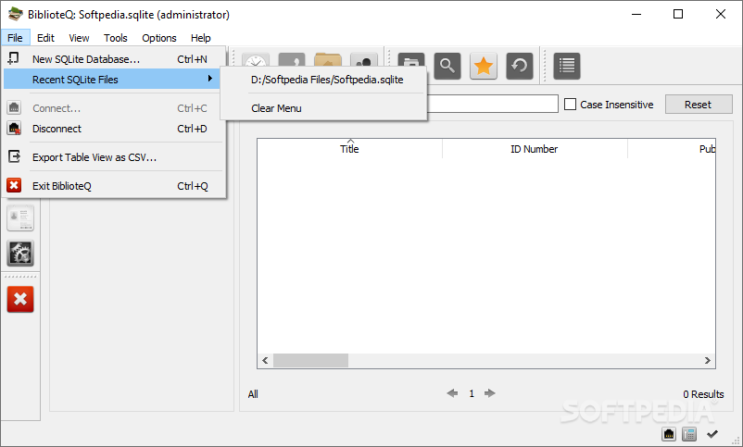
Task: Click the left arrow of the table's horizontal scrollbar
Action: point(265,360)
